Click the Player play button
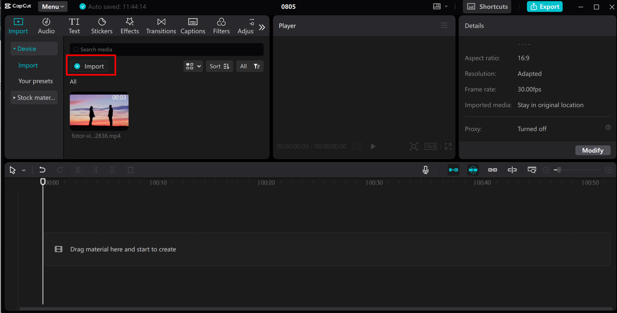 point(373,146)
